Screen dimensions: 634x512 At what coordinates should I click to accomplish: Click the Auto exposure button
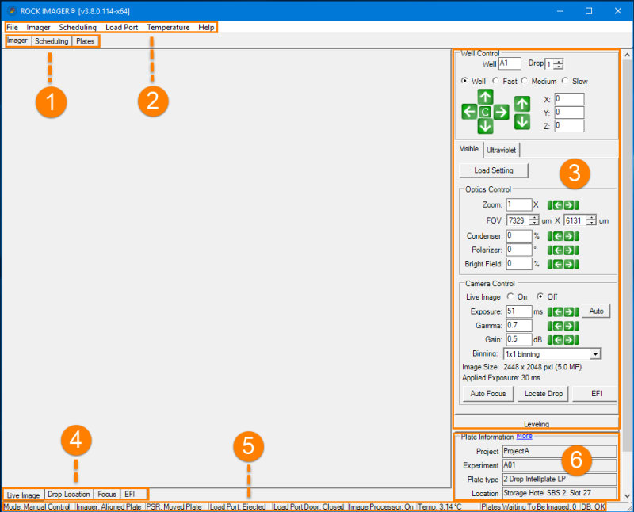(x=596, y=311)
